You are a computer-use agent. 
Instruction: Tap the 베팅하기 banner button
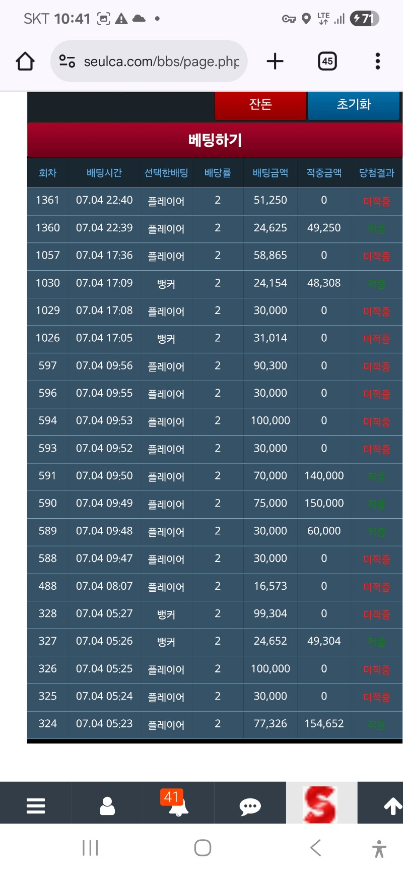coord(215,140)
